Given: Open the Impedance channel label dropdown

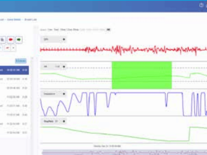Looking at the screenshot, I should coord(53,94).
